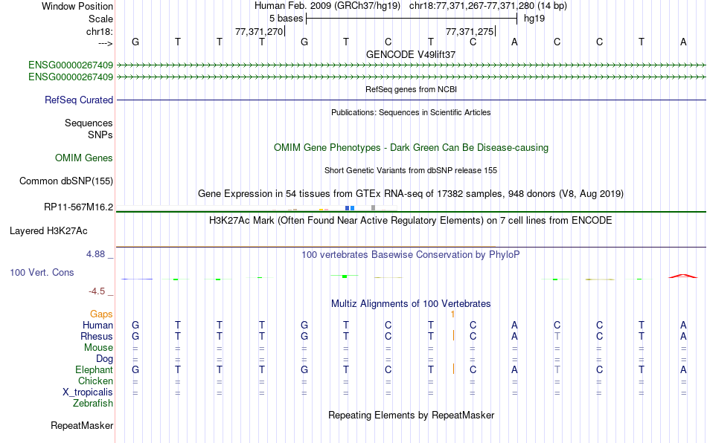The image size is (707, 443).
Task: Click the blue bars in the GTEx expression track
Action: [x=350, y=208]
